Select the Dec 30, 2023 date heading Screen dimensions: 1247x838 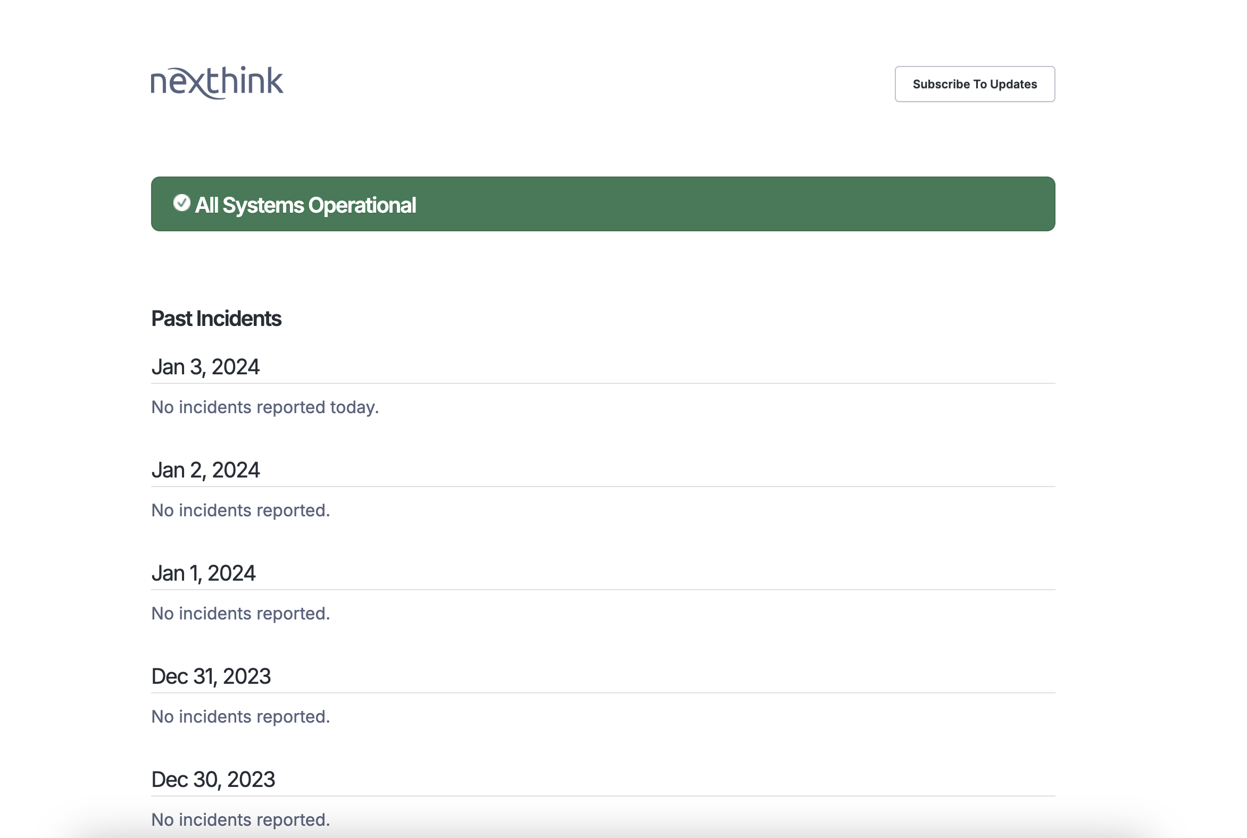[213, 780]
